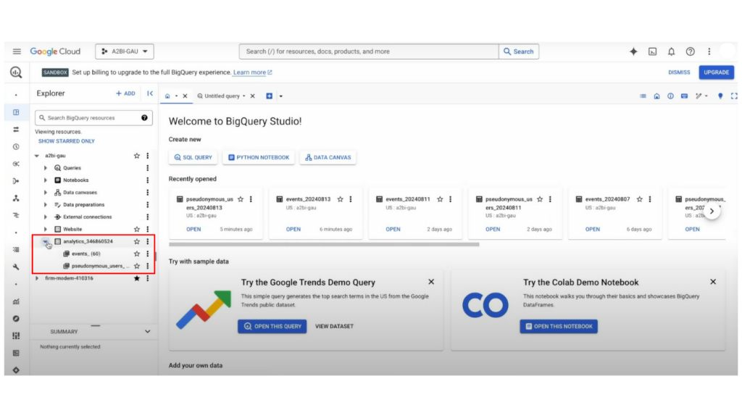Expand the Notebooks tree node
Viewport: 742px width, 418px height.
(46, 180)
